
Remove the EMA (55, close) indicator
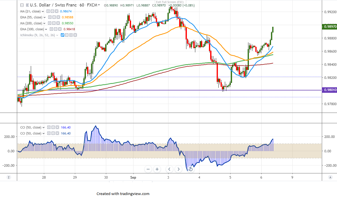(x=58, y=17)
